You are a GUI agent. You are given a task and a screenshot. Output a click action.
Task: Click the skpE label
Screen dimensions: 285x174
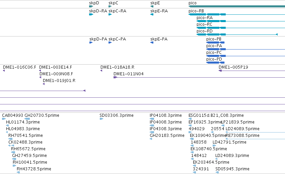[155, 3]
